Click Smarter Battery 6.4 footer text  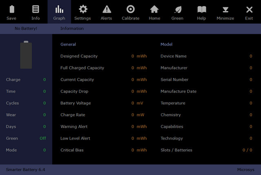pos(24,169)
